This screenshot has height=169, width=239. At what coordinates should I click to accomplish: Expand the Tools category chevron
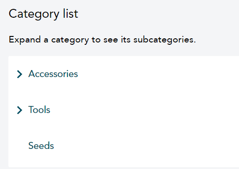click(20, 110)
